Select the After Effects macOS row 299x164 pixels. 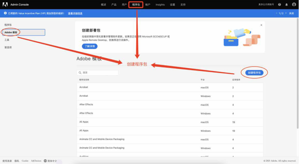click(170, 105)
